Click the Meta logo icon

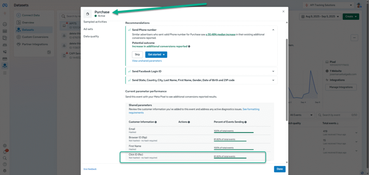coord(5,5)
